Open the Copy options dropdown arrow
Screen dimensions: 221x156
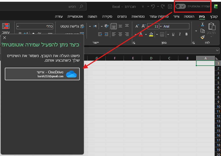(x=196, y=31)
